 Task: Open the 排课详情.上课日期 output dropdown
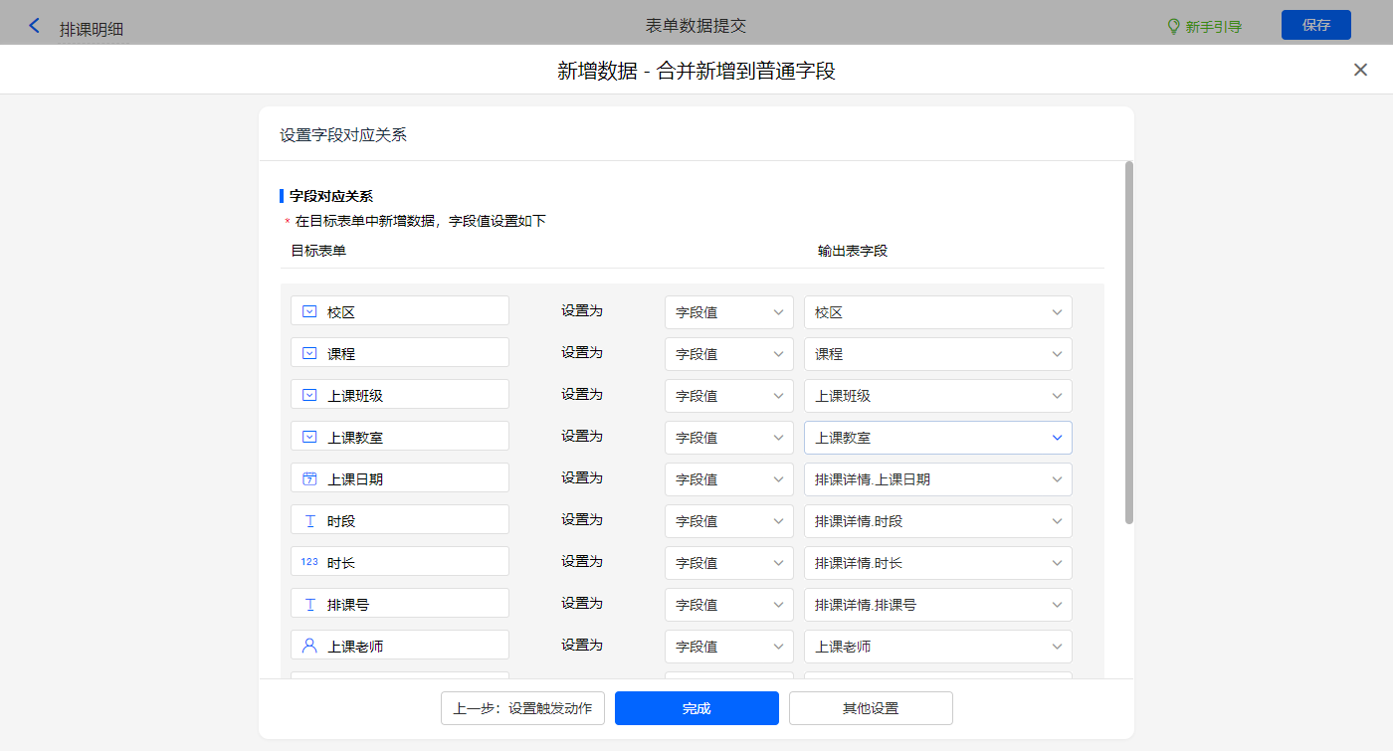(937, 479)
